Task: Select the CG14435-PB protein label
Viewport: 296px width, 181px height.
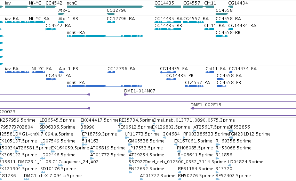Action: [x=180, y=76]
